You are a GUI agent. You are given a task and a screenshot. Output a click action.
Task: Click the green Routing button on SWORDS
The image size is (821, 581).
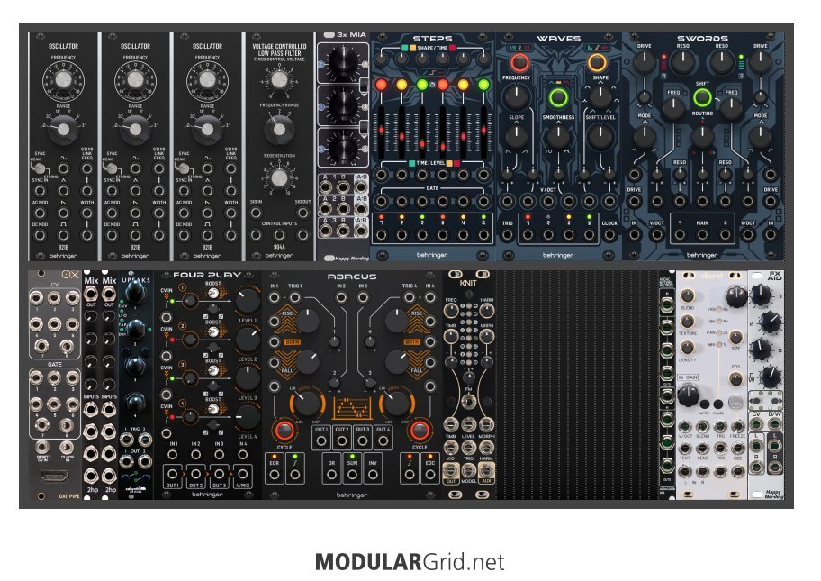click(x=702, y=97)
